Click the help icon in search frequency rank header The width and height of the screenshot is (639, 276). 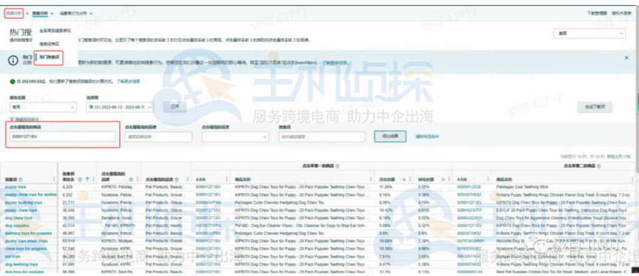[80, 179]
